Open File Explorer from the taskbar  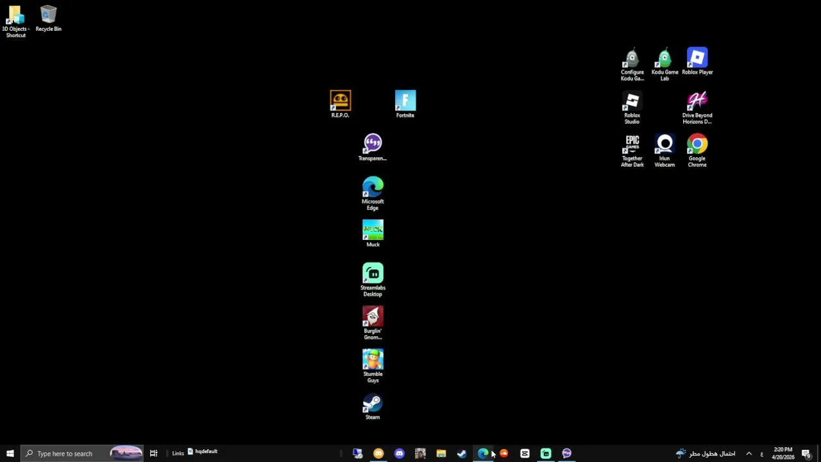441,454
